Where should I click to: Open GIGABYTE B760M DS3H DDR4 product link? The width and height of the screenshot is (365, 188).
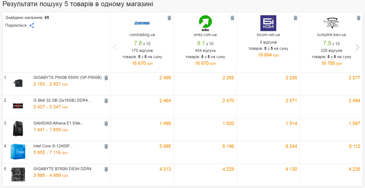pyautogui.click(x=62, y=169)
